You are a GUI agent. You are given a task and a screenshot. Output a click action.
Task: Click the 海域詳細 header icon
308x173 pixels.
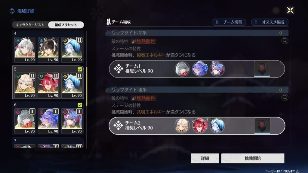12,11
